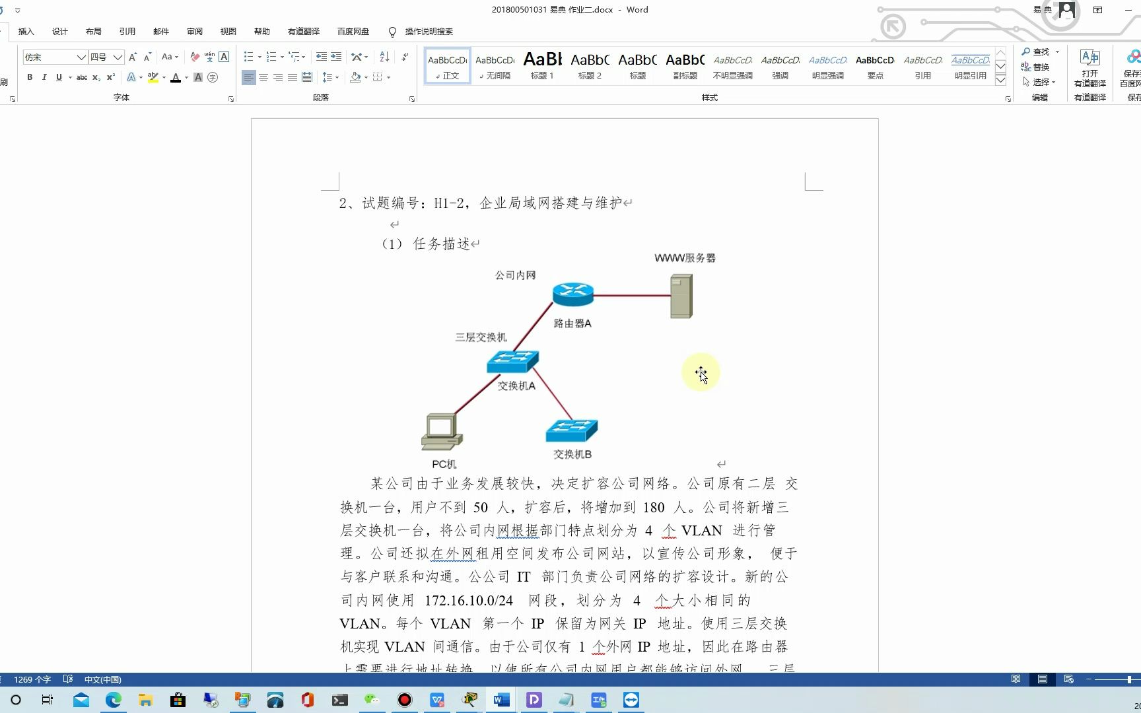1141x713 pixels.
Task: Open the 插入 ribbon tab
Action: 26,31
